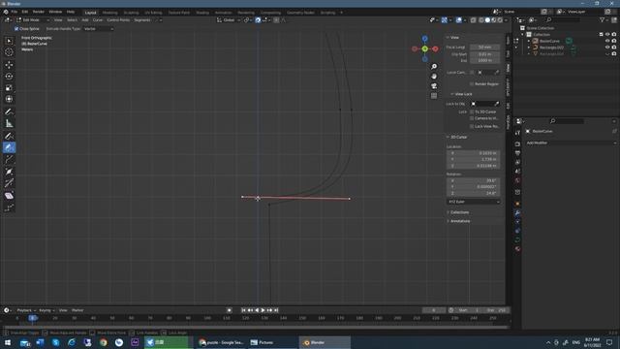
Task: Hide Rectangle.002 with its eye icon
Action: pos(607,48)
